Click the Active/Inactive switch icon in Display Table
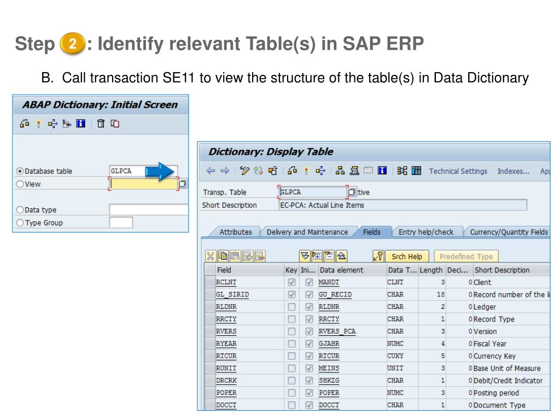 pyautogui.click(x=259, y=171)
